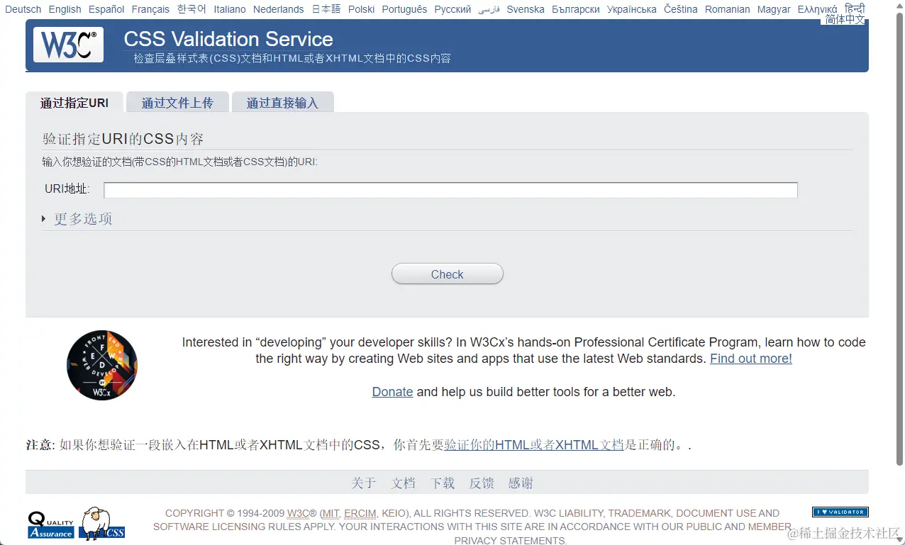The height and width of the screenshot is (545, 905).
Task: Switch language to Français
Action: tap(150, 9)
